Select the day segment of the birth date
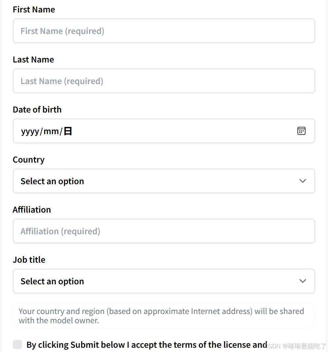This screenshot has width=328, height=352. [x=68, y=132]
